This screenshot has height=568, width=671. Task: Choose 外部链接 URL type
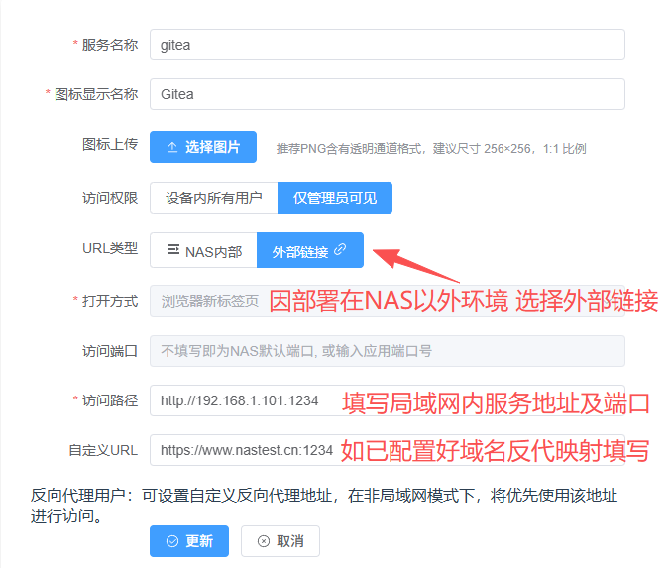coord(310,250)
